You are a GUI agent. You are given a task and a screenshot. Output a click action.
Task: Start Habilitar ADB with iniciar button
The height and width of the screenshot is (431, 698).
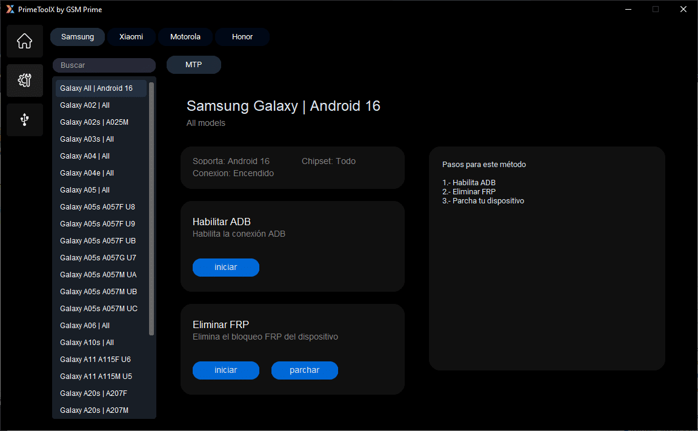pos(225,268)
